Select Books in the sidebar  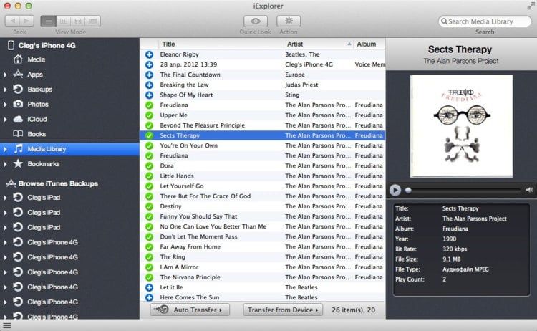click(x=37, y=134)
